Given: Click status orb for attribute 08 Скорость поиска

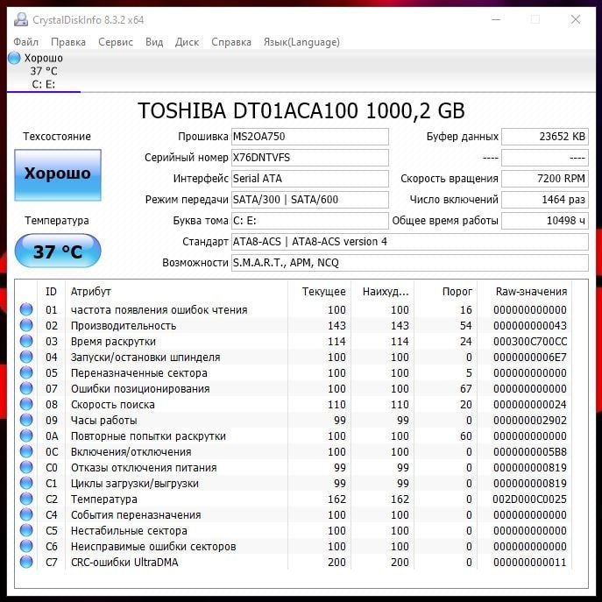Looking at the screenshot, I should tap(26, 404).
